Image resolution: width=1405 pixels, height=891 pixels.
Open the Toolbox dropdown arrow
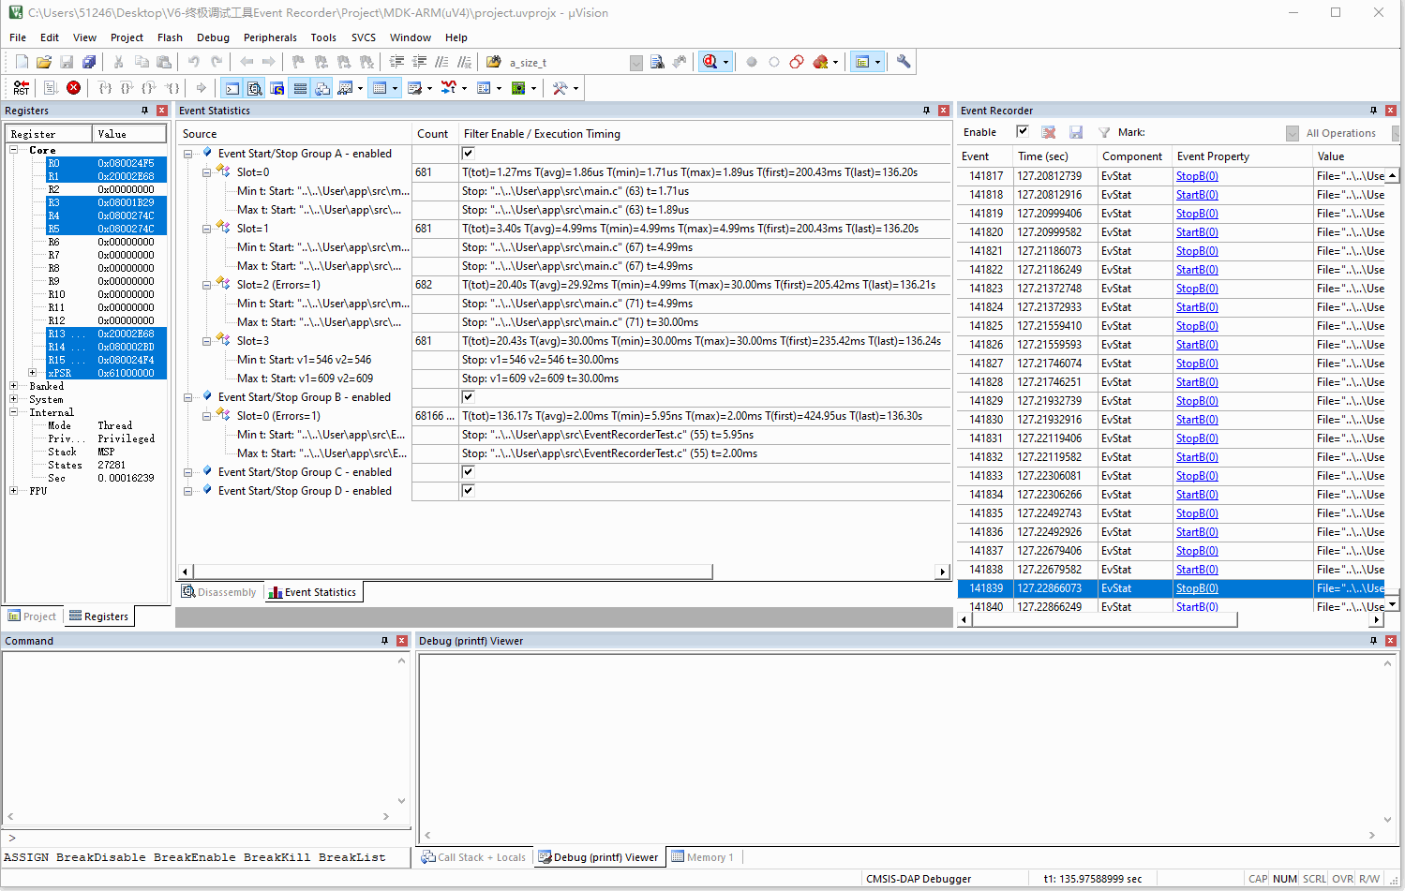point(575,88)
